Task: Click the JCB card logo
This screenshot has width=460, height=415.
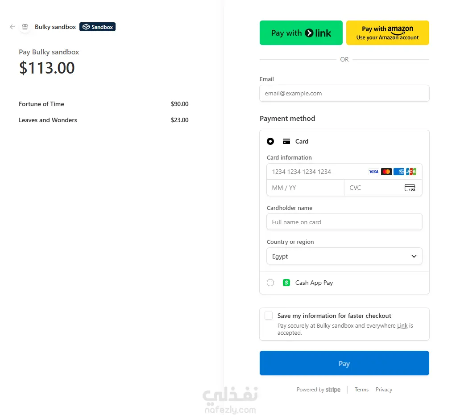Action: tap(411, 172)
